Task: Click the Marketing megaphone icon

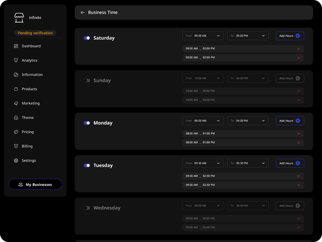Action: (x=16, y=103)
